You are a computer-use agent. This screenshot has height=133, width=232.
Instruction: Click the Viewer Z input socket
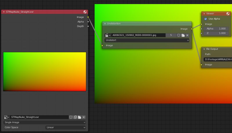(201, 33)
